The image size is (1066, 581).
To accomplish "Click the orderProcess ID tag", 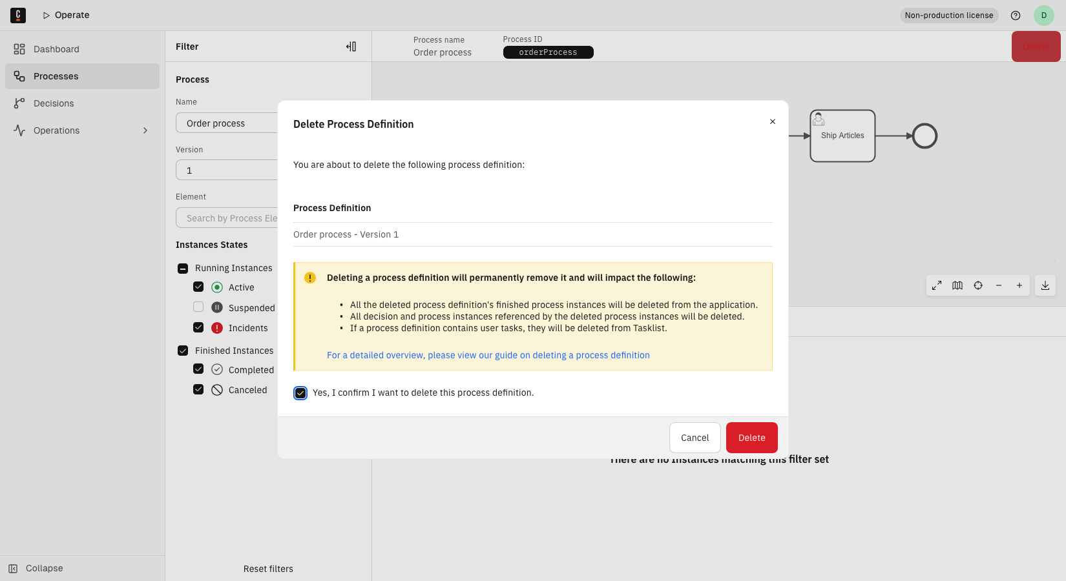I will [x=549, y=52].
